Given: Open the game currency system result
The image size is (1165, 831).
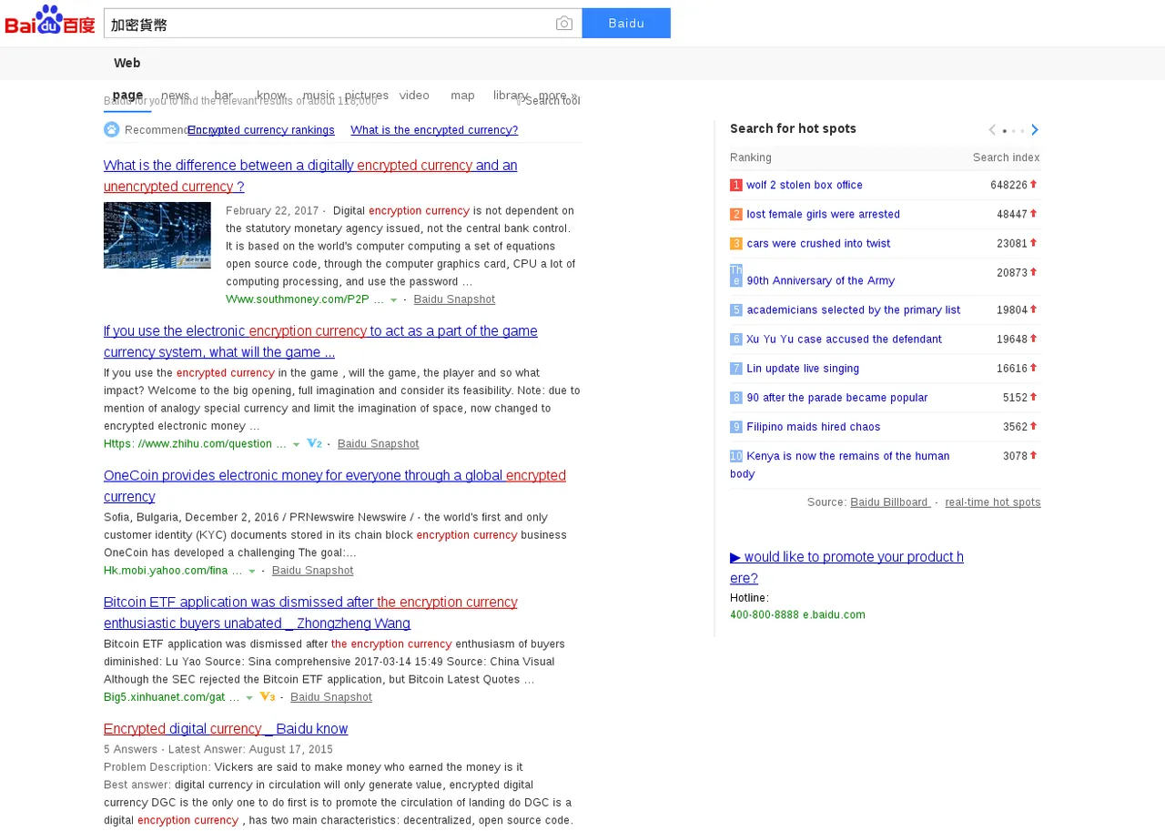Looking at the screenshot, I should point(320,341).
